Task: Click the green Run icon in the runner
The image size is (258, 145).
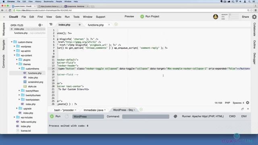Action: click(52, 116)
